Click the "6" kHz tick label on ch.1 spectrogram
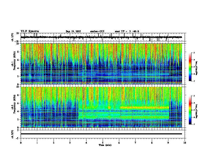The width and height of the screenshot is (208, 160). pos(18,60)
